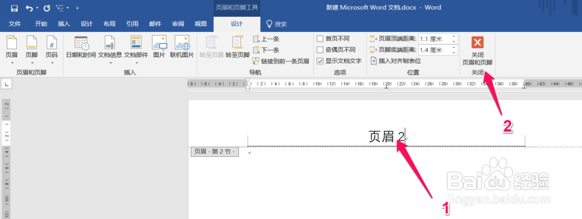The image size is (582, 219).
Task: Increase 页眉顶端距离 with the up spinner
Action: pos(454,37)
